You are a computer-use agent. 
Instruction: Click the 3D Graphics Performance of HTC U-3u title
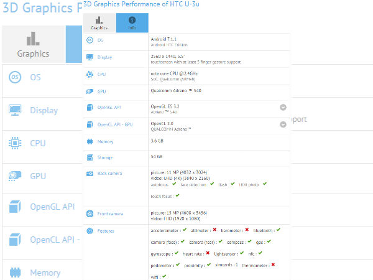pyautogui.click(x=141, y=4)
